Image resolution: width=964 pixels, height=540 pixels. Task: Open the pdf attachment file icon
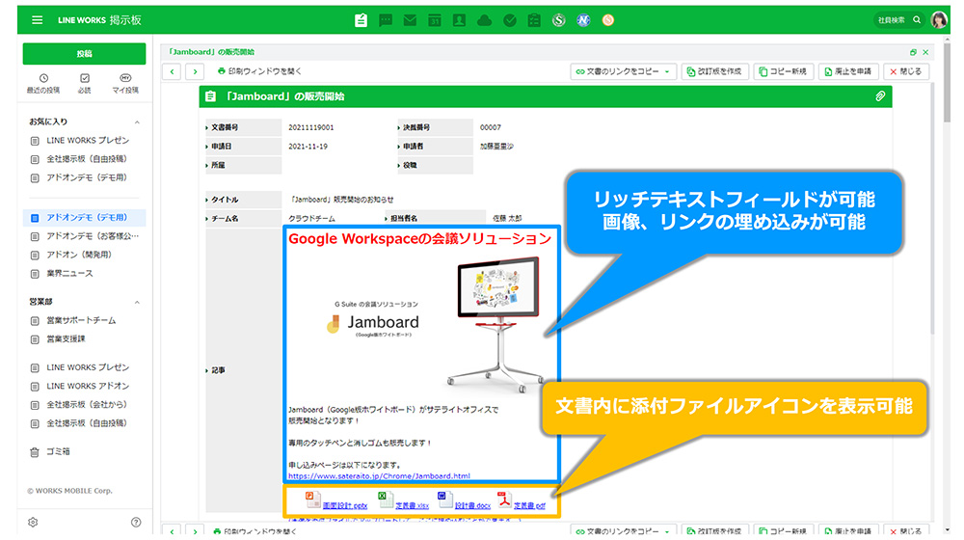pos(504,499)
